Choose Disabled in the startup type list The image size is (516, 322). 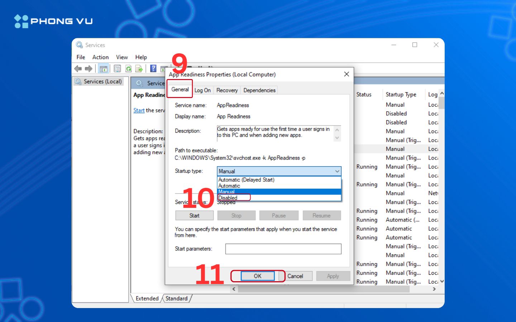pos(228,198)
